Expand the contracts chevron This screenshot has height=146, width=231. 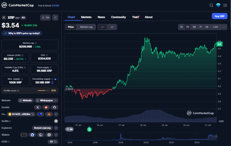[x=56, y=114]
